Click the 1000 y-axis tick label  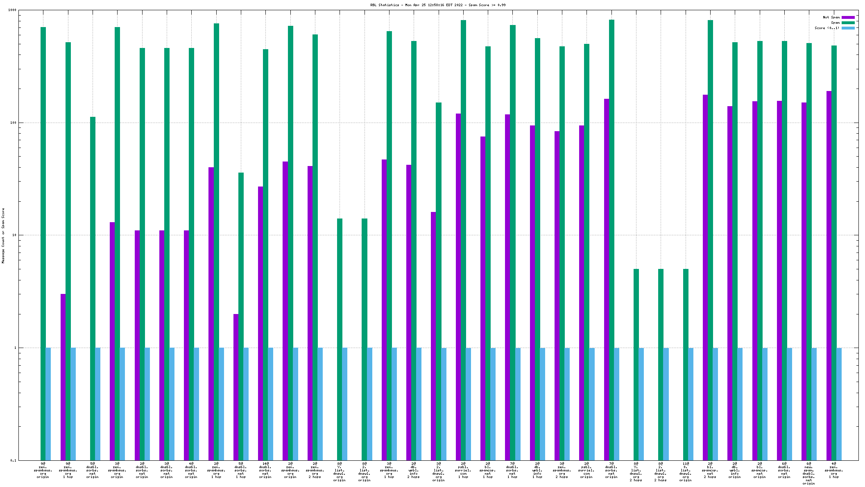point(12,10)
